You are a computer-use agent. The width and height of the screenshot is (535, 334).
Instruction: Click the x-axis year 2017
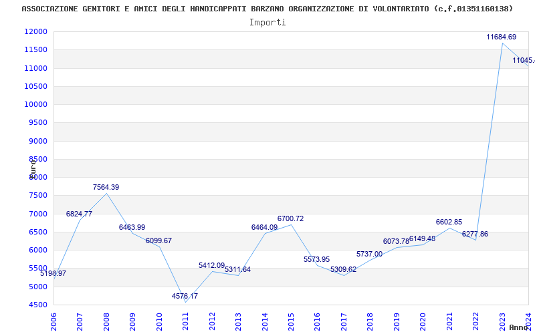pyautogui.click(x=344, y=321)
